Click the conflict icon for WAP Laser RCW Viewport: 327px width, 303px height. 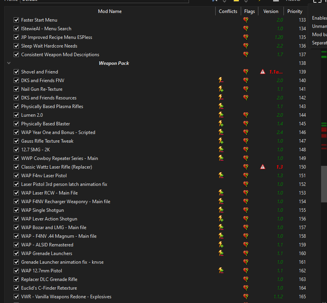click(x=221, y=193)
